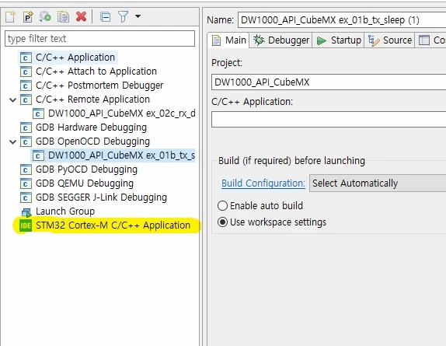Image resolution: width=446 pixels, height=346 pixels.
Task: Collapse the C/C++ Remote Application node
Action: click(x=12, y=100)
